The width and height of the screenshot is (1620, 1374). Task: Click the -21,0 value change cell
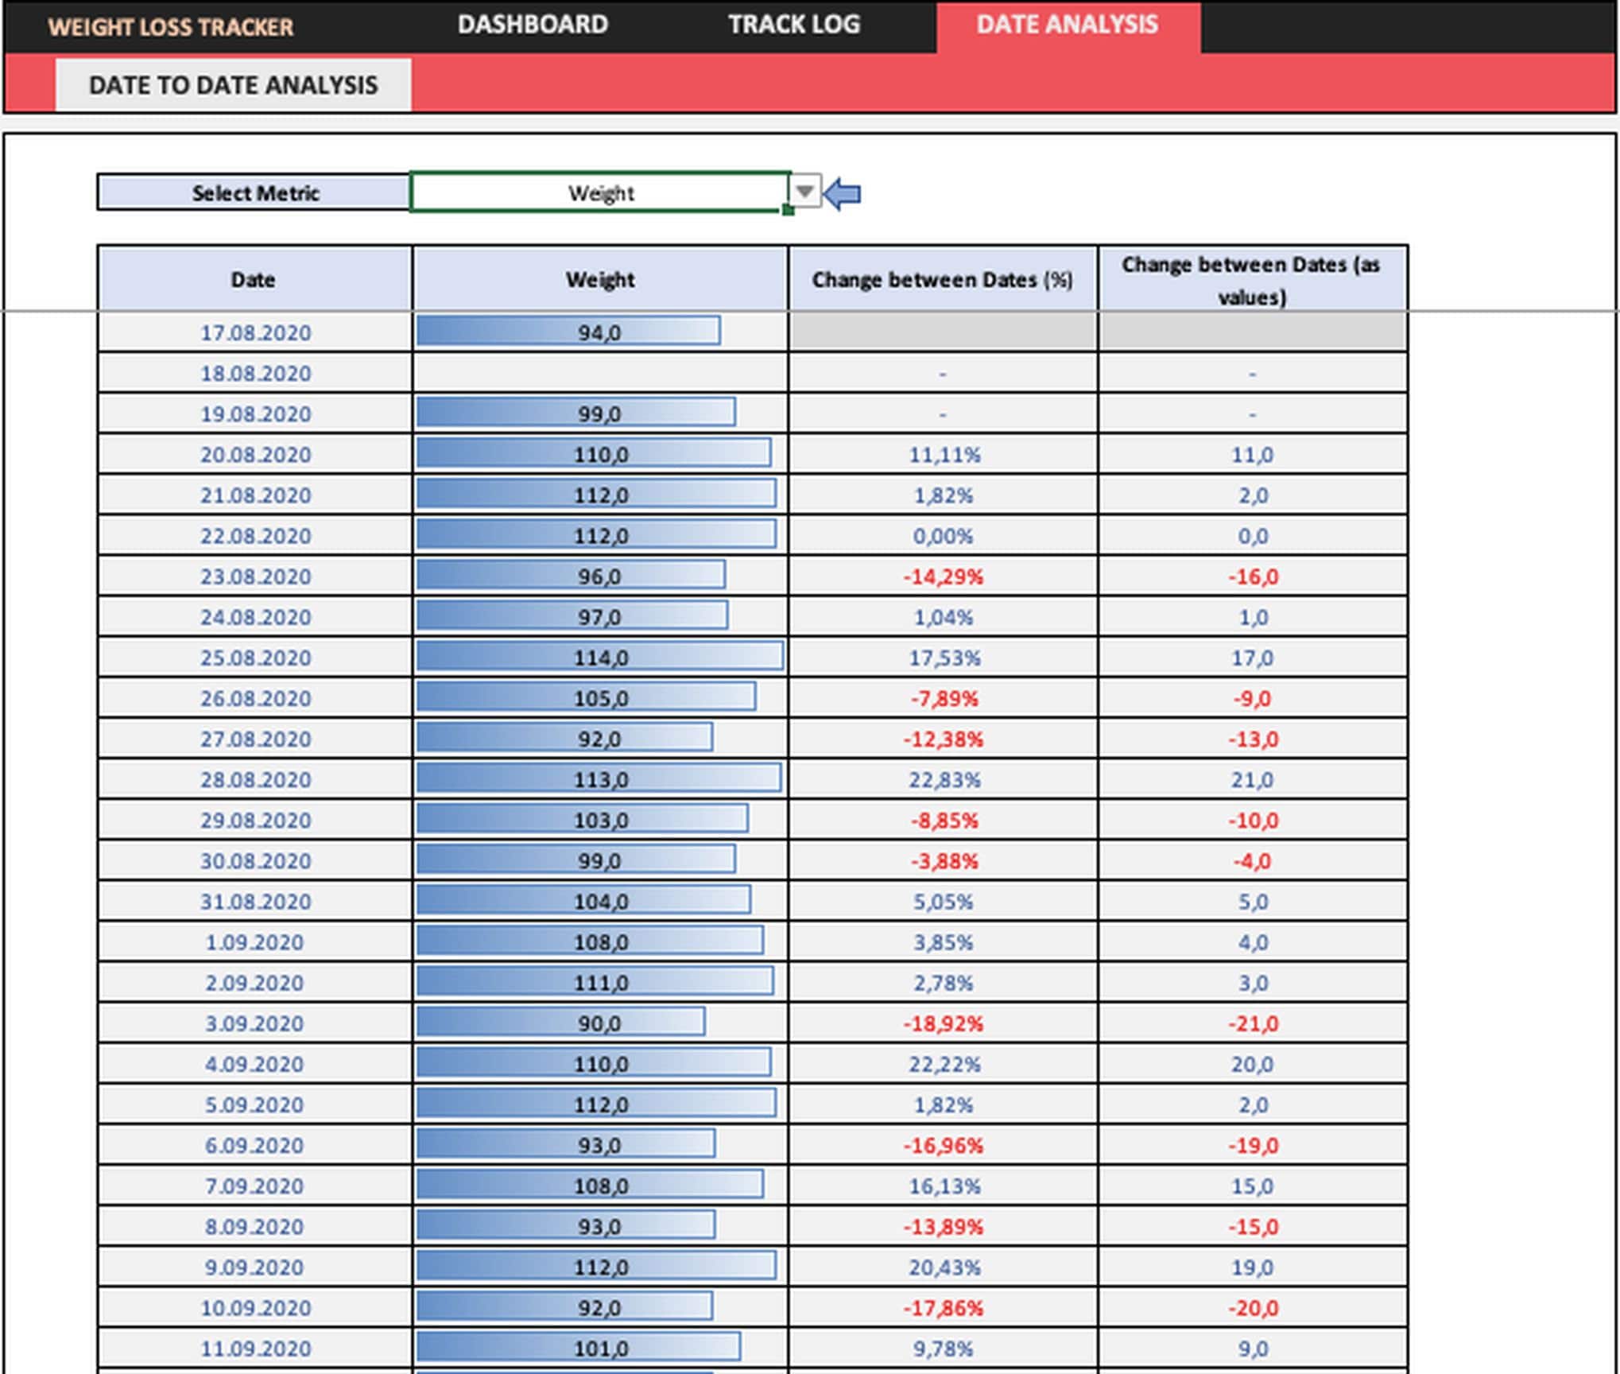click(x=1254, y=1023)
